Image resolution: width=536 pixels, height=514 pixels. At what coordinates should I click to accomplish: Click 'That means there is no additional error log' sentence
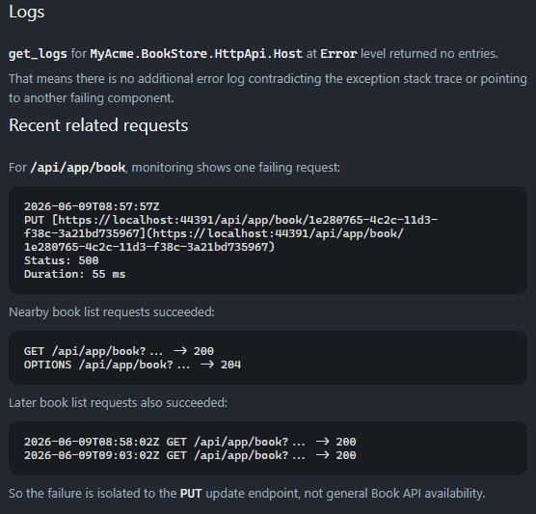coord(268,88)
